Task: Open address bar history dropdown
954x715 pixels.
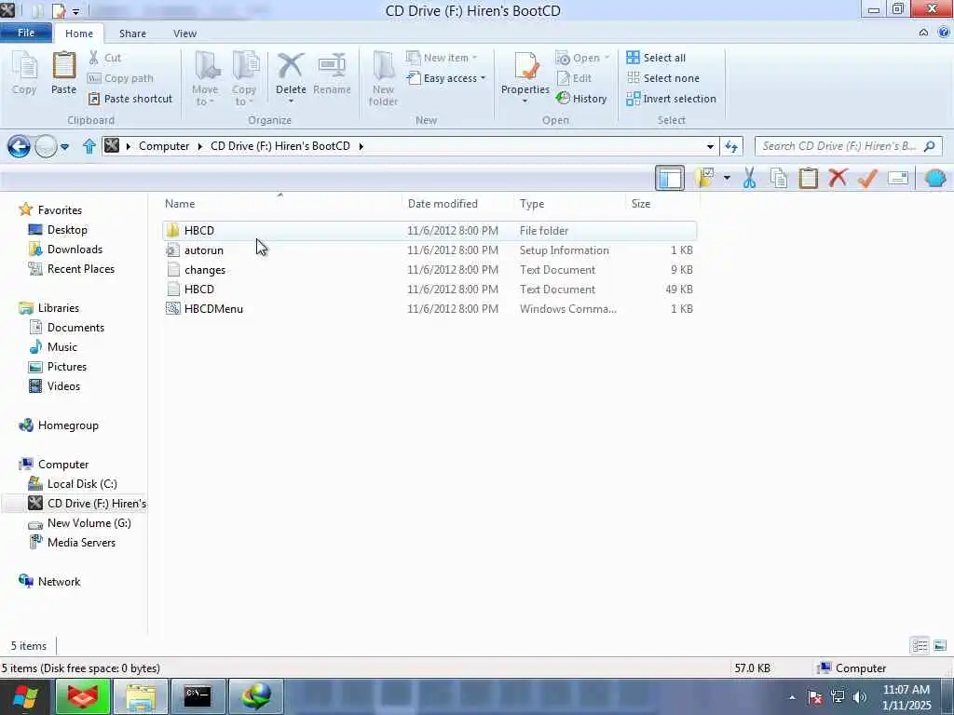Action: tap(709, 146)
